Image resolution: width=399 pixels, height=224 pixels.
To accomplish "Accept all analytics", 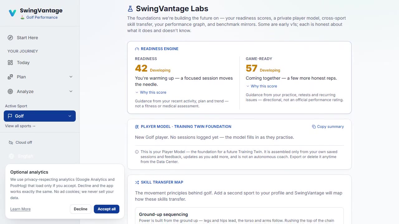I will [x=107, y=209].
